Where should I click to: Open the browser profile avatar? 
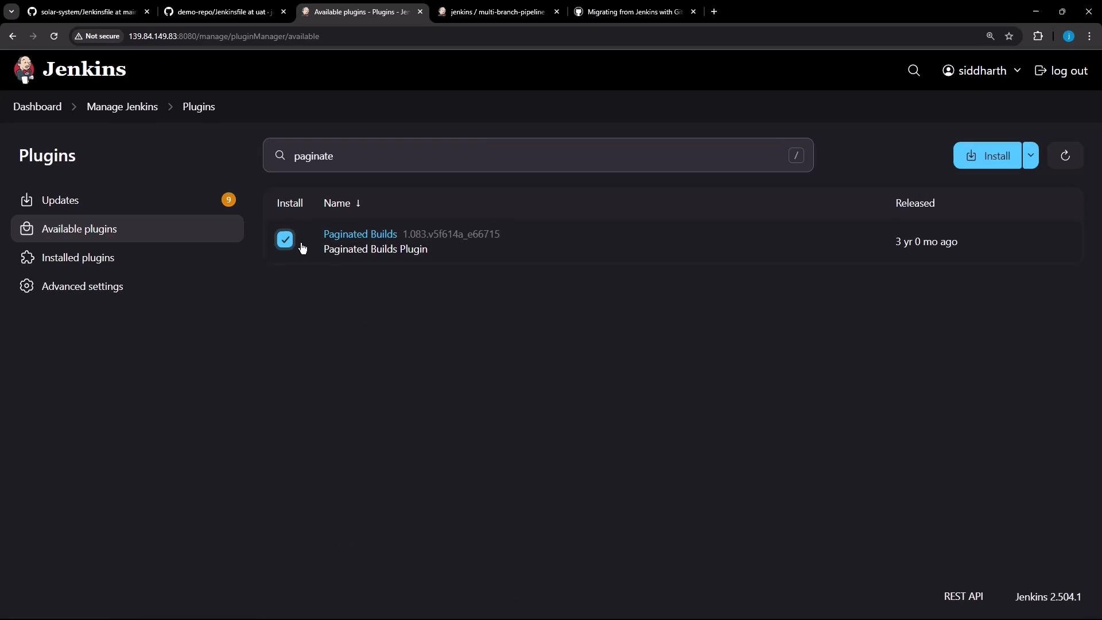click(x=1069, y=36)
